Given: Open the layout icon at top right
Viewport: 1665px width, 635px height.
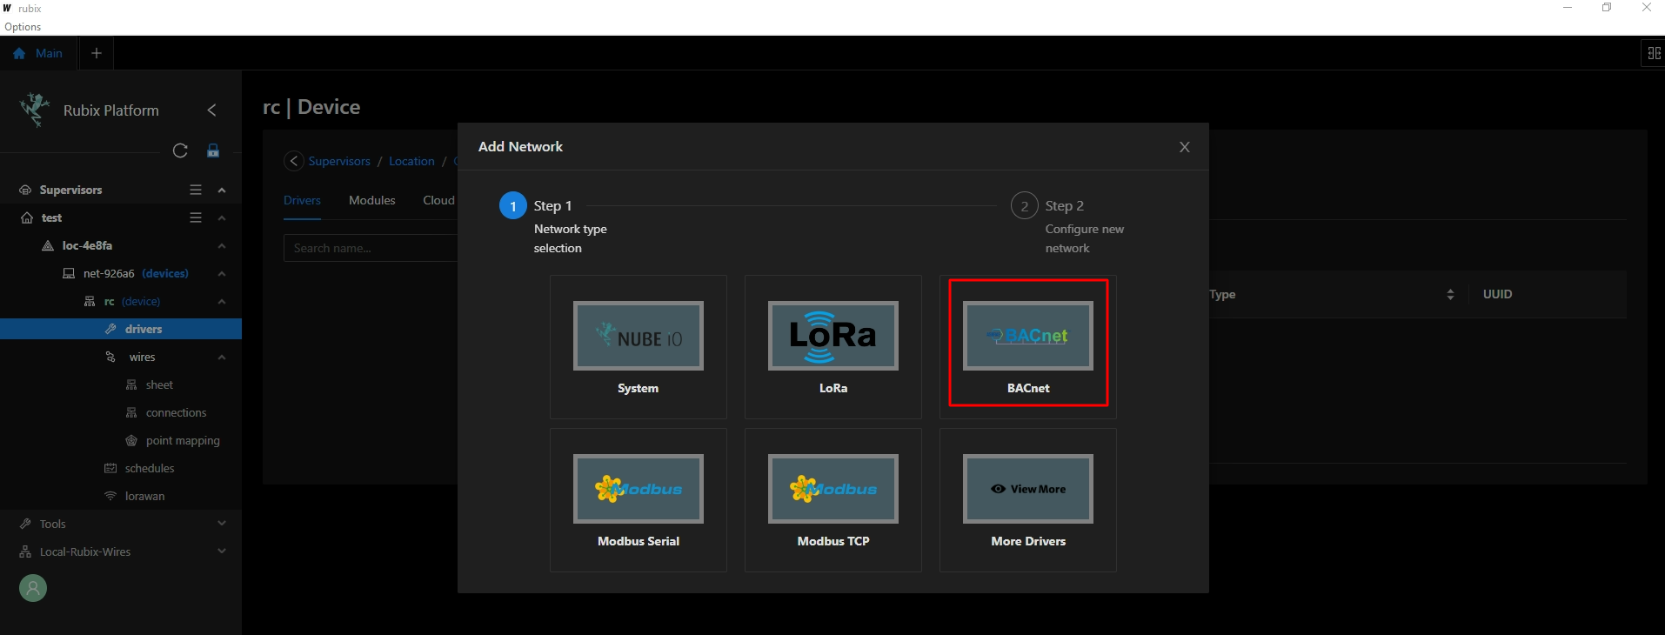Looking at the screenshot, I should click(x=1654, y=53).
